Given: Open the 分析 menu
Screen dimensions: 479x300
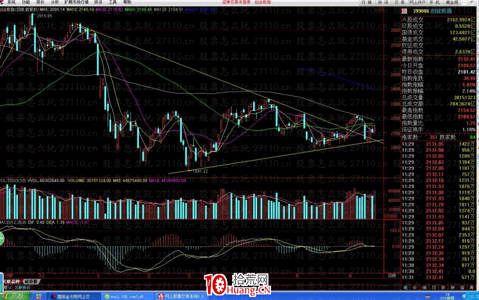Looking at the screenshot, I should [55, 2].
